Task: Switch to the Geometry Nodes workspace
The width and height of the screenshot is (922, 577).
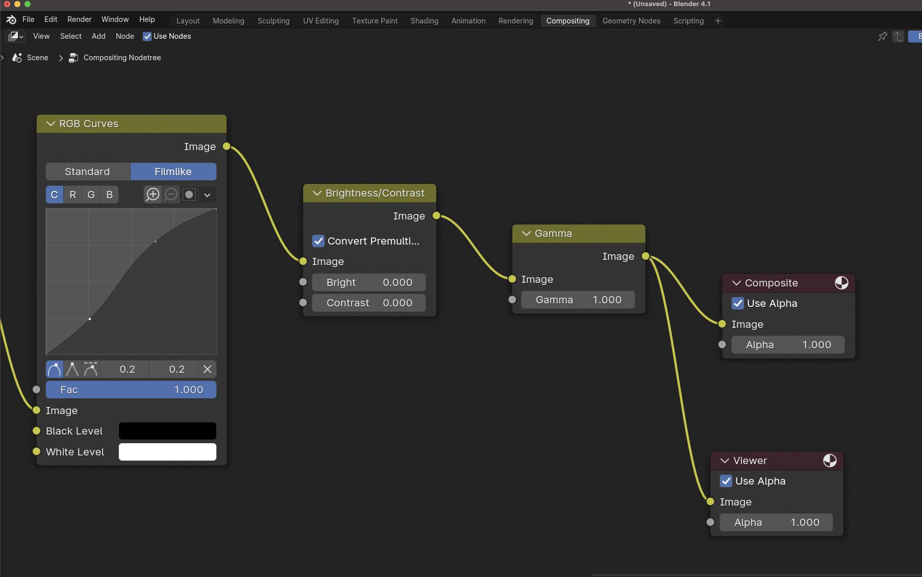Action: coord(631,21)
